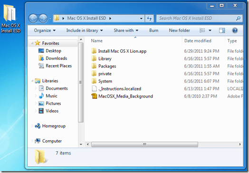Open Downloads in Favorites
This screenshot has height=173, width=249.
tap(53, 58)
